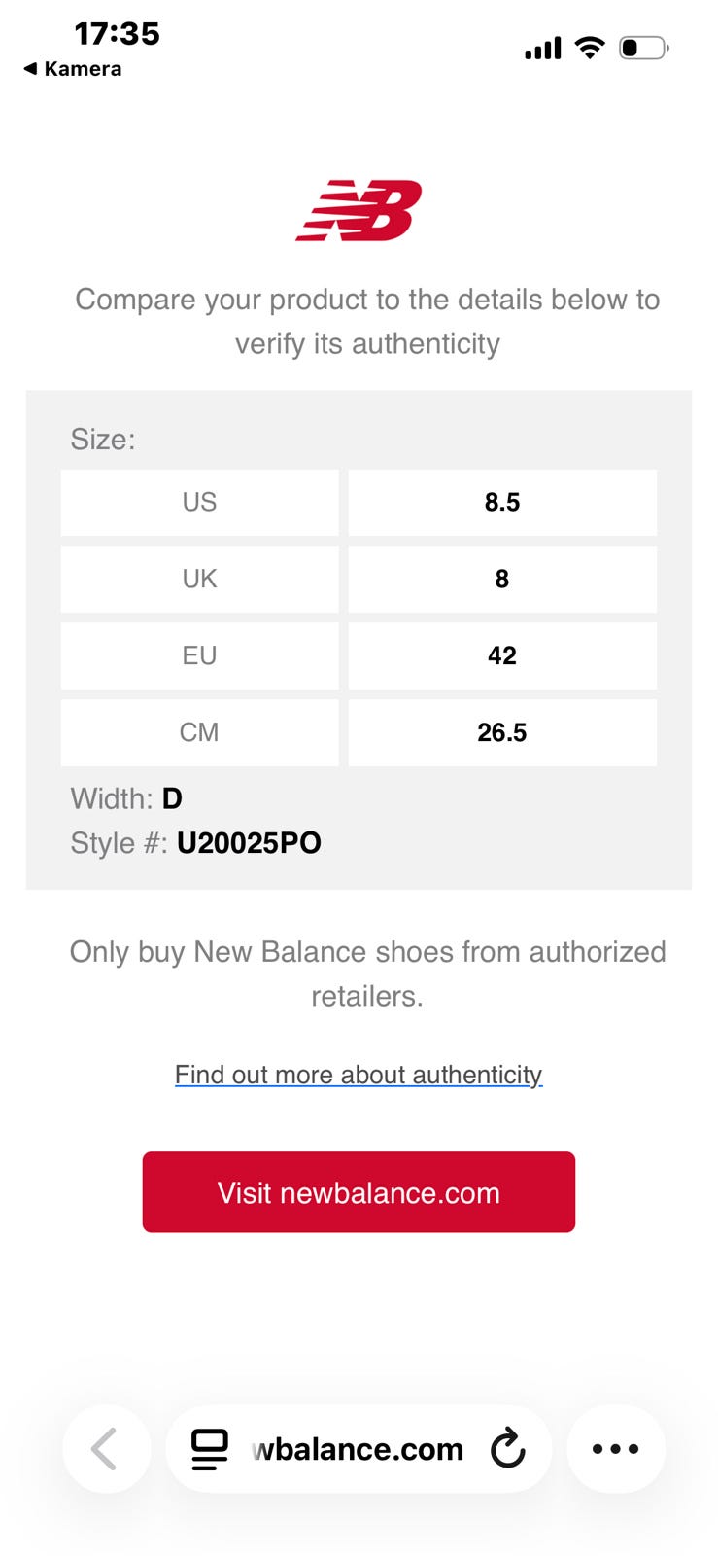718x1556 pixels.
Task: Open the three-dot more options button
Action: tap(616, 1449)
